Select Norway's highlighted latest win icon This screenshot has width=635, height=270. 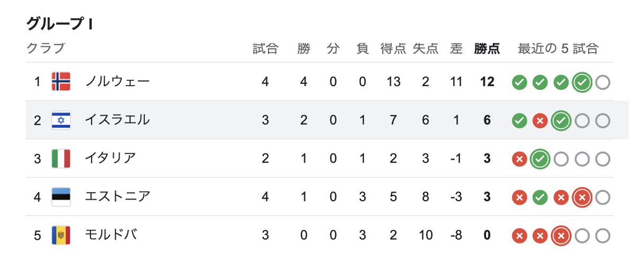click(x=582, y=82)
